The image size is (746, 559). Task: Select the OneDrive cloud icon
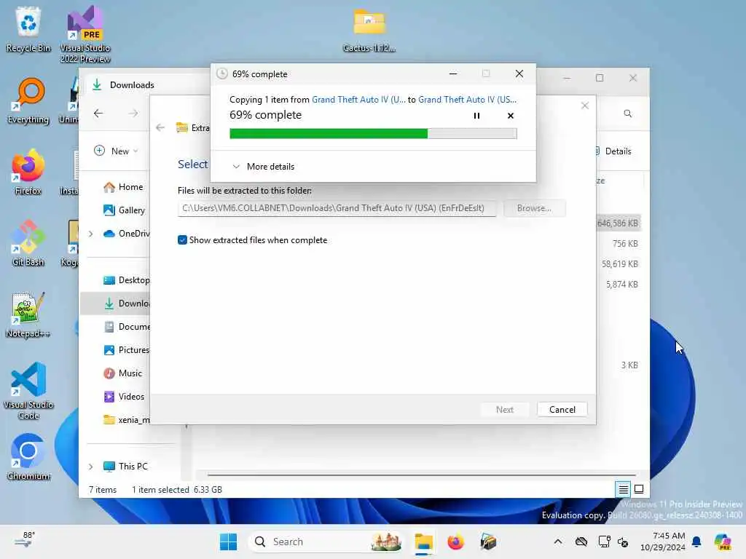click(x=109, y=234)
